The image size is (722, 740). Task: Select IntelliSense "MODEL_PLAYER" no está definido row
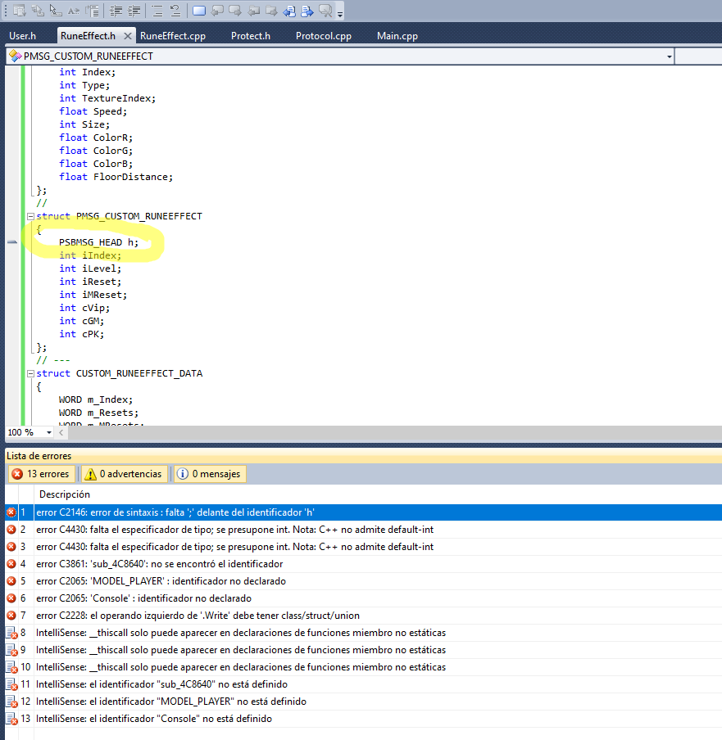tap(363, 702)
